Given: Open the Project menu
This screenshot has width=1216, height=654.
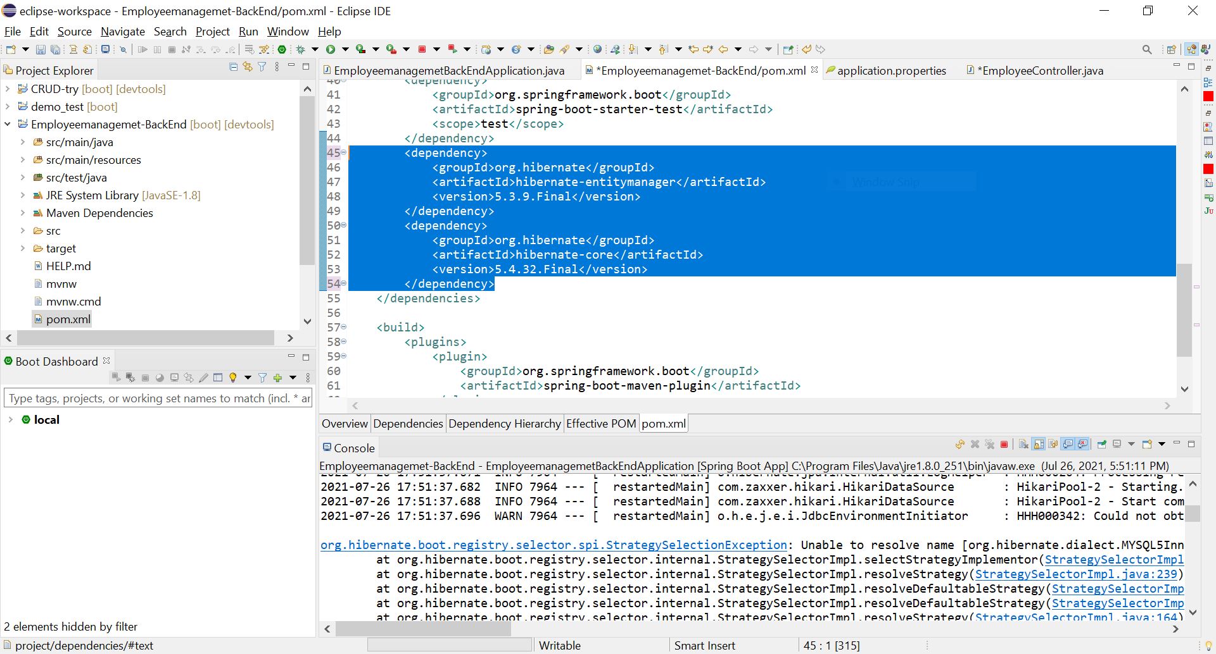Looking at the screenshot, I should (213, 32).
